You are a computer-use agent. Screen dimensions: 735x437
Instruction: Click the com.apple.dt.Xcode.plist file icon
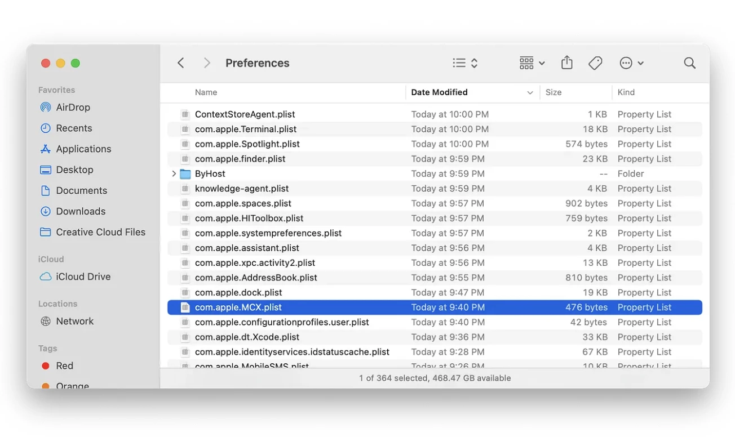pyautogui.click(x=185, y=337)
